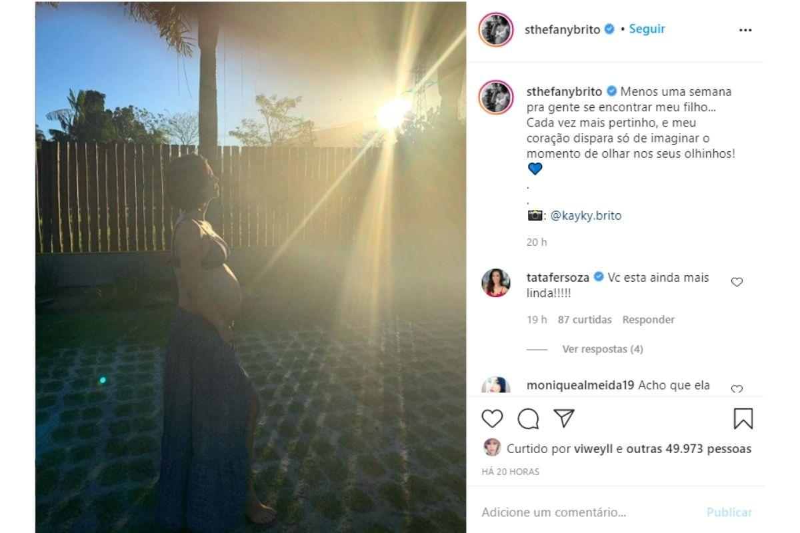The image size is (800, 533).
Task: Follow the account with the Seguir button
Action: pos(647,29)
